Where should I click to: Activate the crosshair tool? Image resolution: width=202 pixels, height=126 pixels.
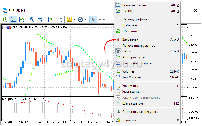click(x=102, y=19)
